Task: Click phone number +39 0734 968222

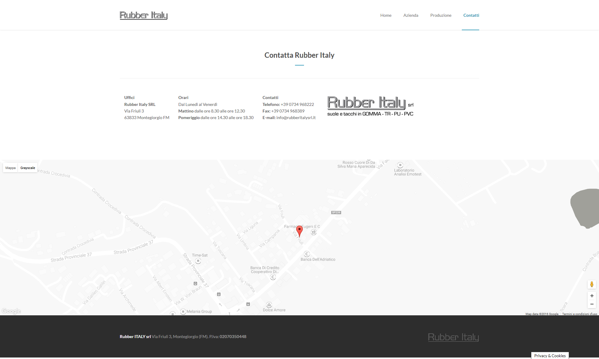Action: click(x=297, y=104)
